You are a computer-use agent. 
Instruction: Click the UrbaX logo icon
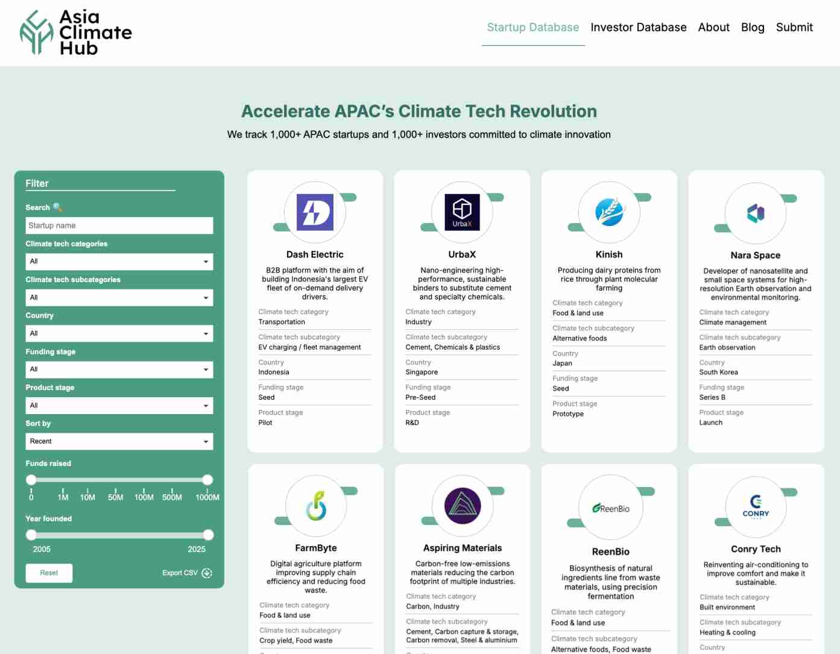pos(462,212)
